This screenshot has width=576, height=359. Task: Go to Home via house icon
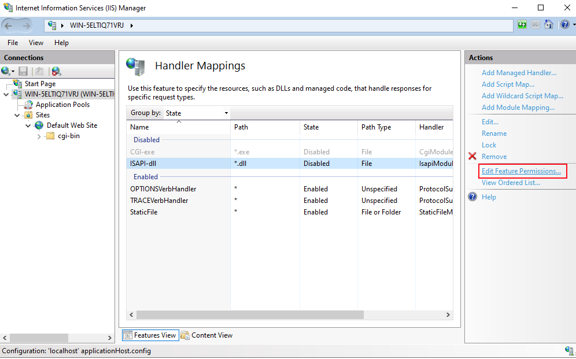pos(549,25)
